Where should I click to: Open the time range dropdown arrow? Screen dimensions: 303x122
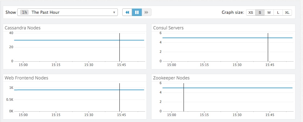click(x=114, y=13)
